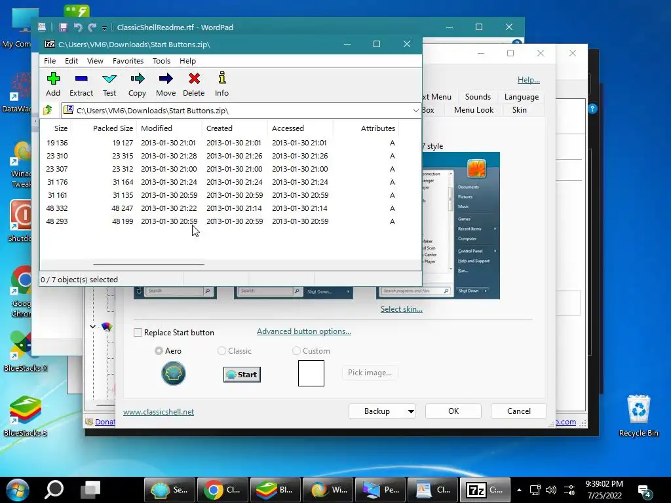Image resolution: width=671 pixels, height=503 pixels.
Task: Open the Edit menu in 7-Zip
Action: tap(71, 61)
